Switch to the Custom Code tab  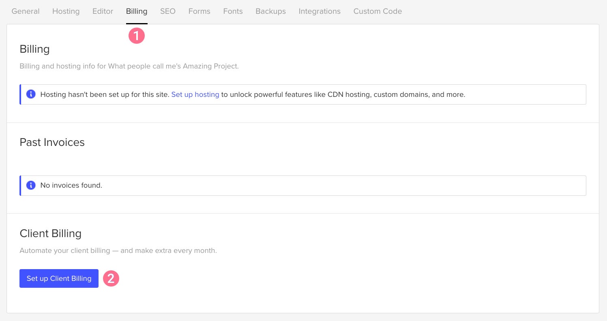(x=377, y=11)
